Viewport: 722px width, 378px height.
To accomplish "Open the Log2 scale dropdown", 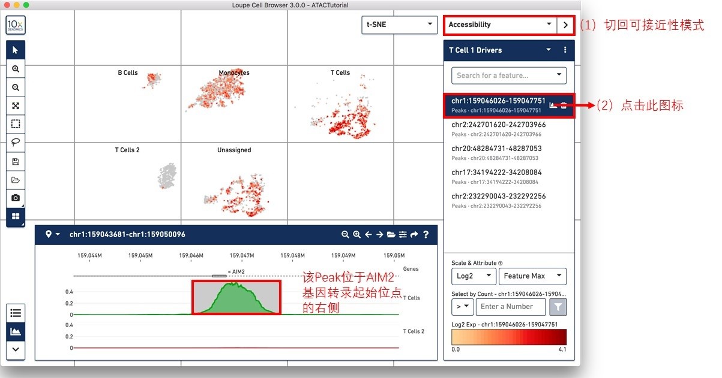I will coord(474,276).
